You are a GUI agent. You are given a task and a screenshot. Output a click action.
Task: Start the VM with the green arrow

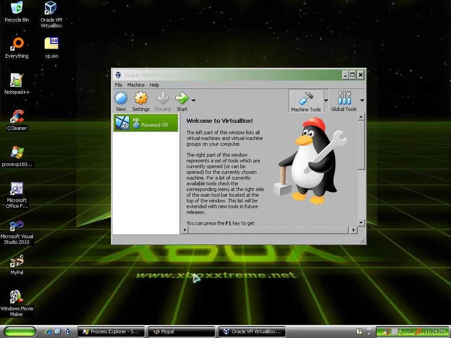[x=182, y=98]
